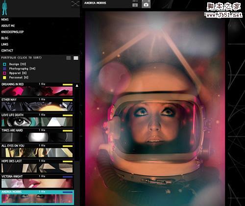
Task: Toggle the Photography category filter
Action: (x=19, y=69)
